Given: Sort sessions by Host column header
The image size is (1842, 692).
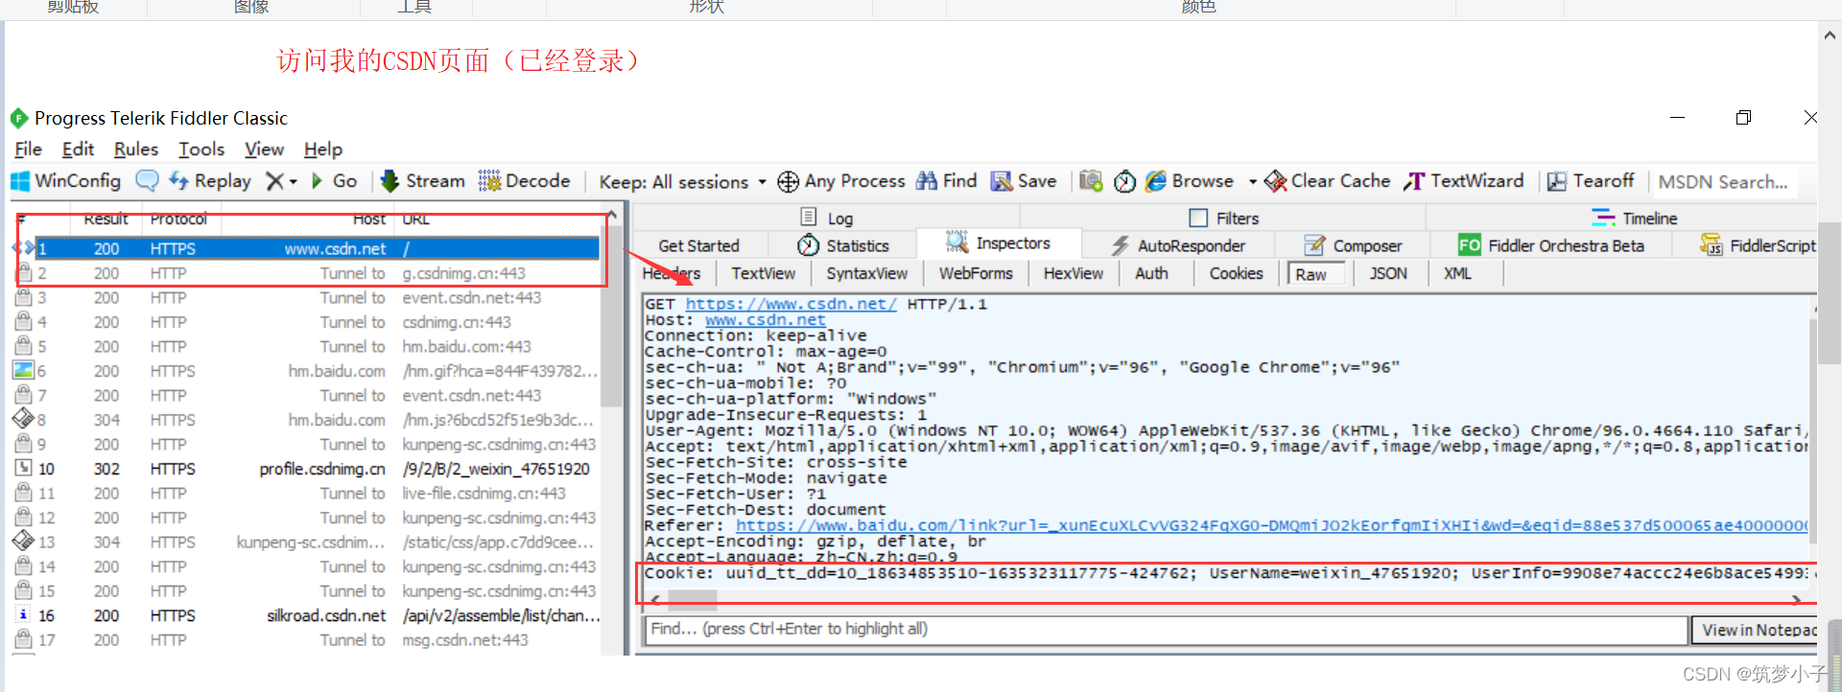Looking at the screenshot, I should pyautogui.click(x=368, y=219).
